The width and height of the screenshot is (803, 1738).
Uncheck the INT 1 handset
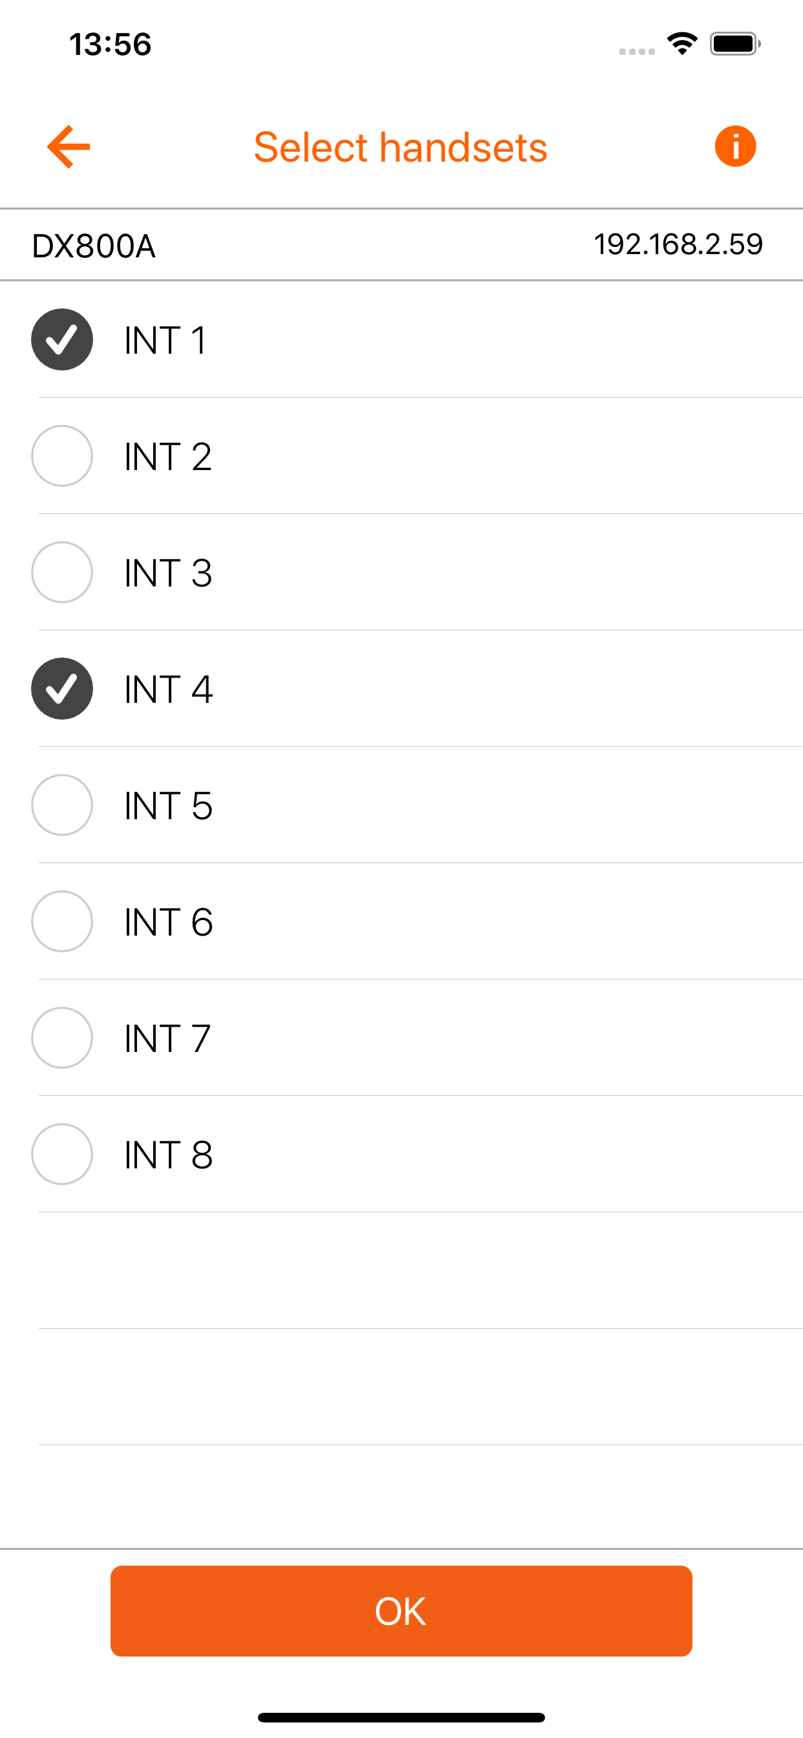pyautogui.click(x=62, y=339)
